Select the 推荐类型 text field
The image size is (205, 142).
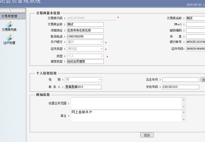tap(85, 62)
